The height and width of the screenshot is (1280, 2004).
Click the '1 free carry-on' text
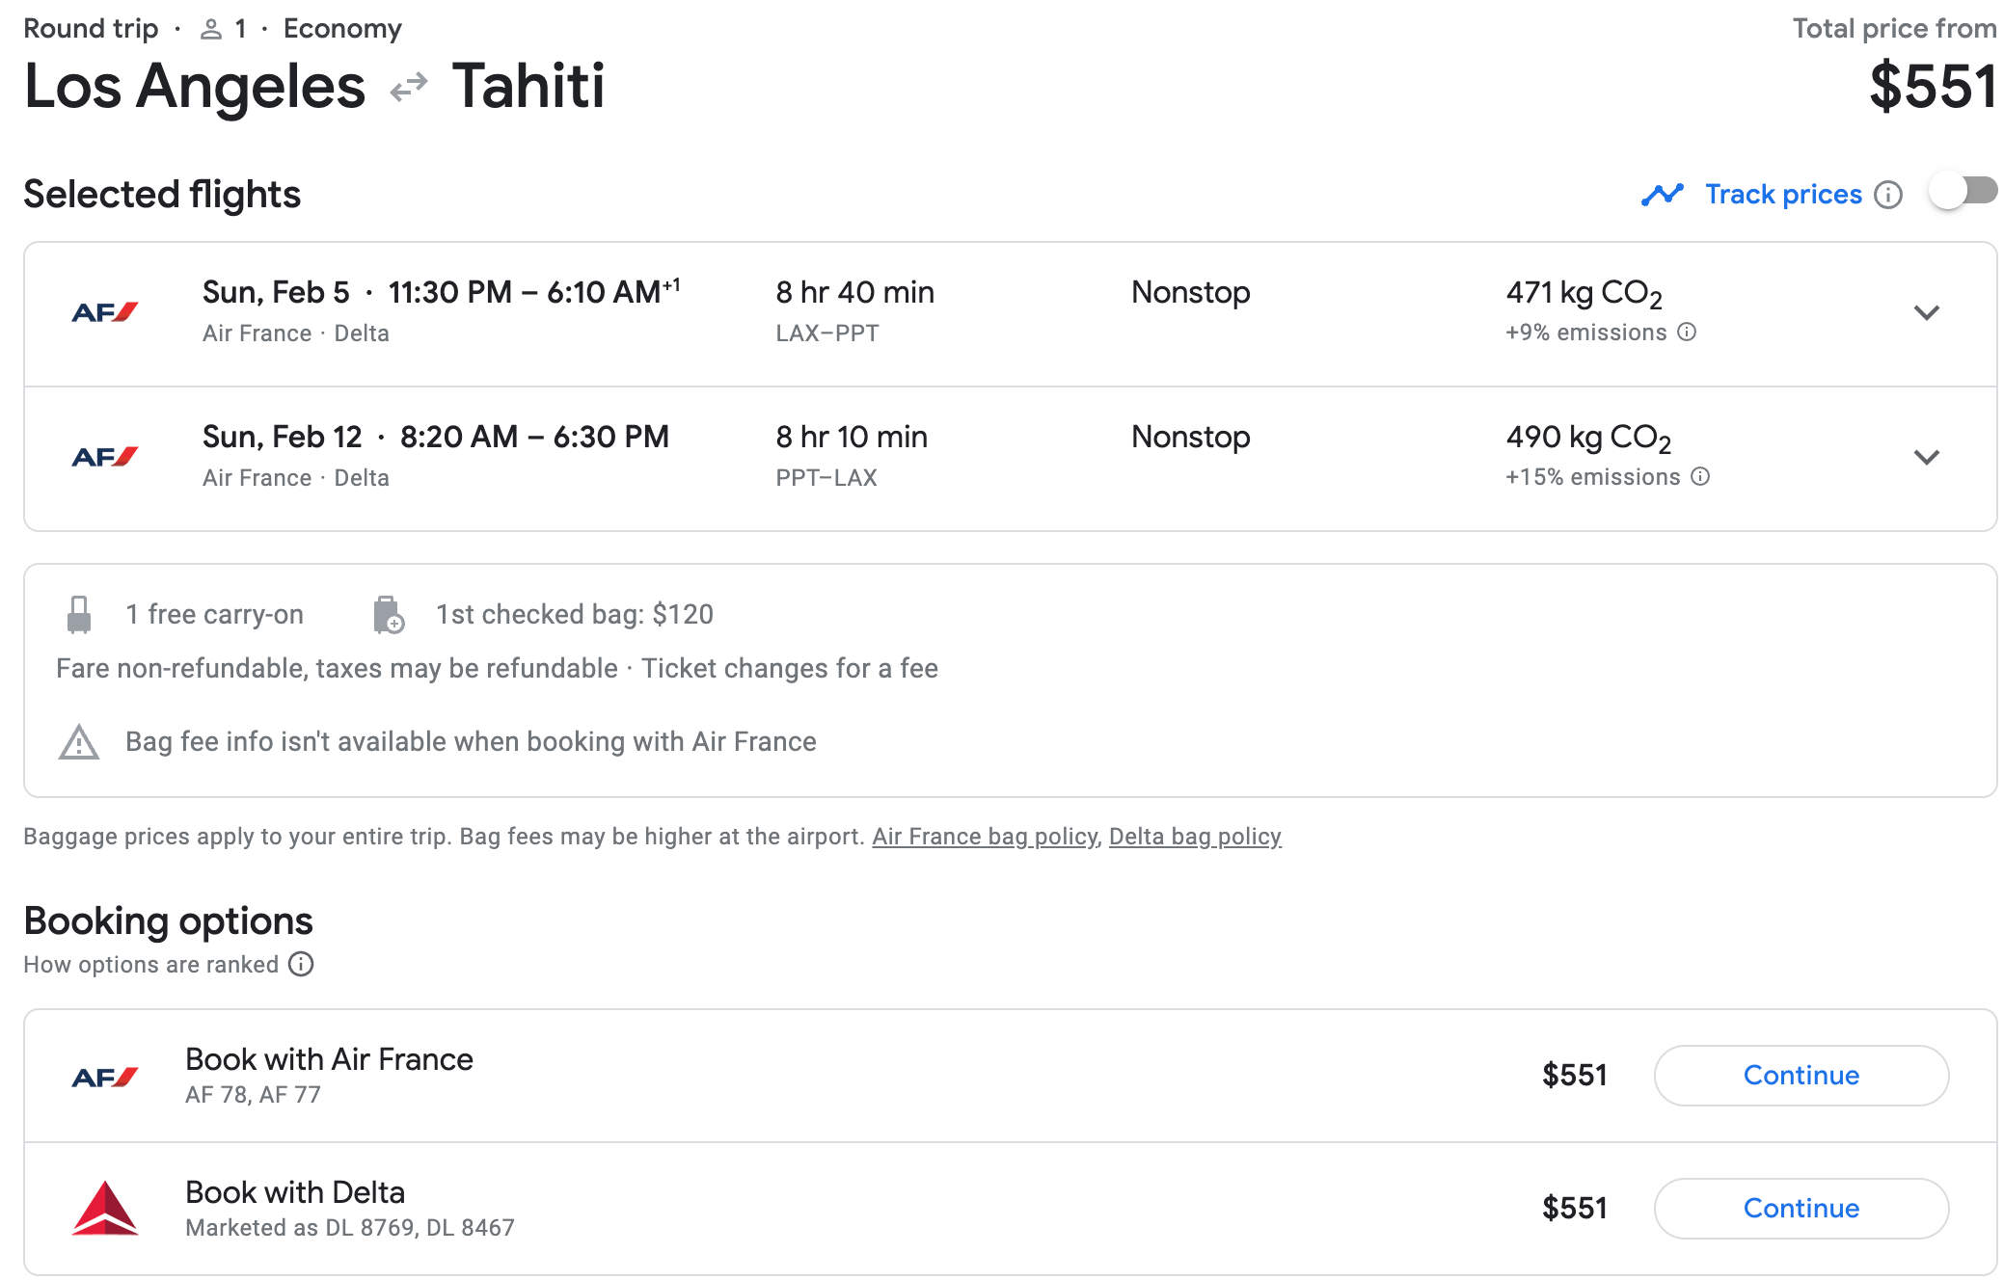pos(214,614)
